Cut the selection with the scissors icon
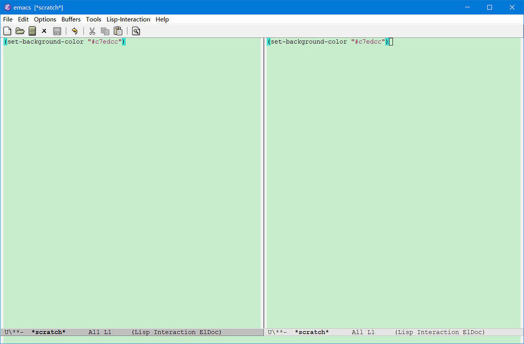This screenshot has width=524, height=344. point(92,31)
